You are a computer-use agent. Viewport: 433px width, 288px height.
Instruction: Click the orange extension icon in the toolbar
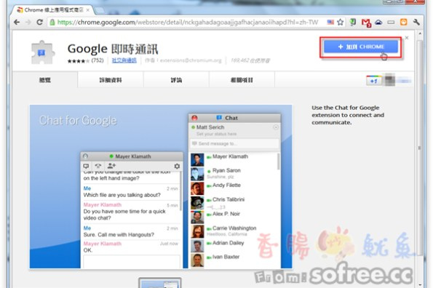click(403, 22)
